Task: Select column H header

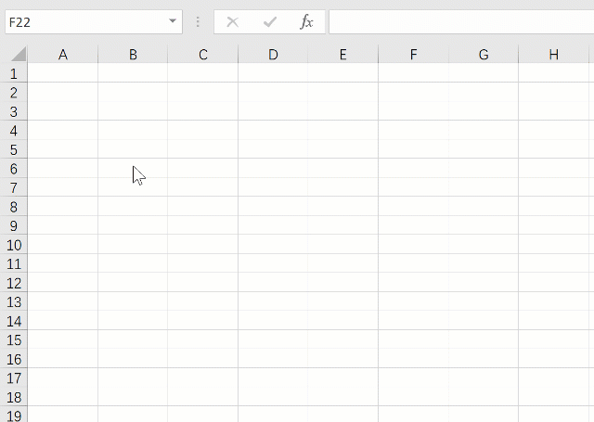Action: pos(553,55)
